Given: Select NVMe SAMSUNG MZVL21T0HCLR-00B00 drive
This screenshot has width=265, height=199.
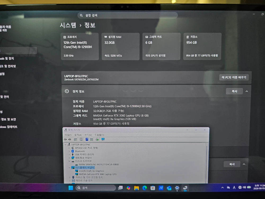Looking at the screenshot, I should click(x=99, y=164).
